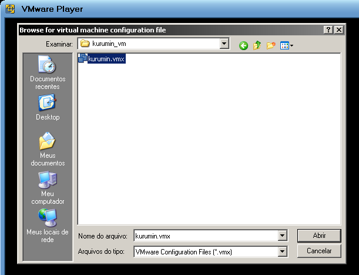This screenshot has width=359, height=275.
Task: Go back using the green arrow icon
Action: tap(243, 45)
